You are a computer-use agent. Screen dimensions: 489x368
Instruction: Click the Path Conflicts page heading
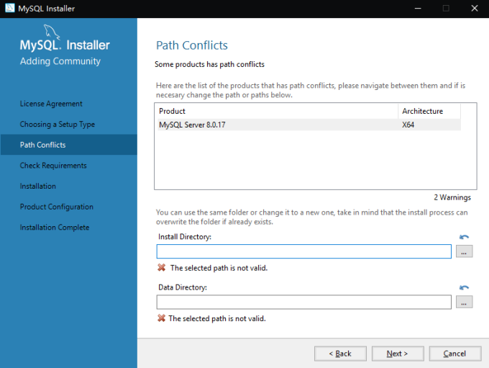[192, 45]
